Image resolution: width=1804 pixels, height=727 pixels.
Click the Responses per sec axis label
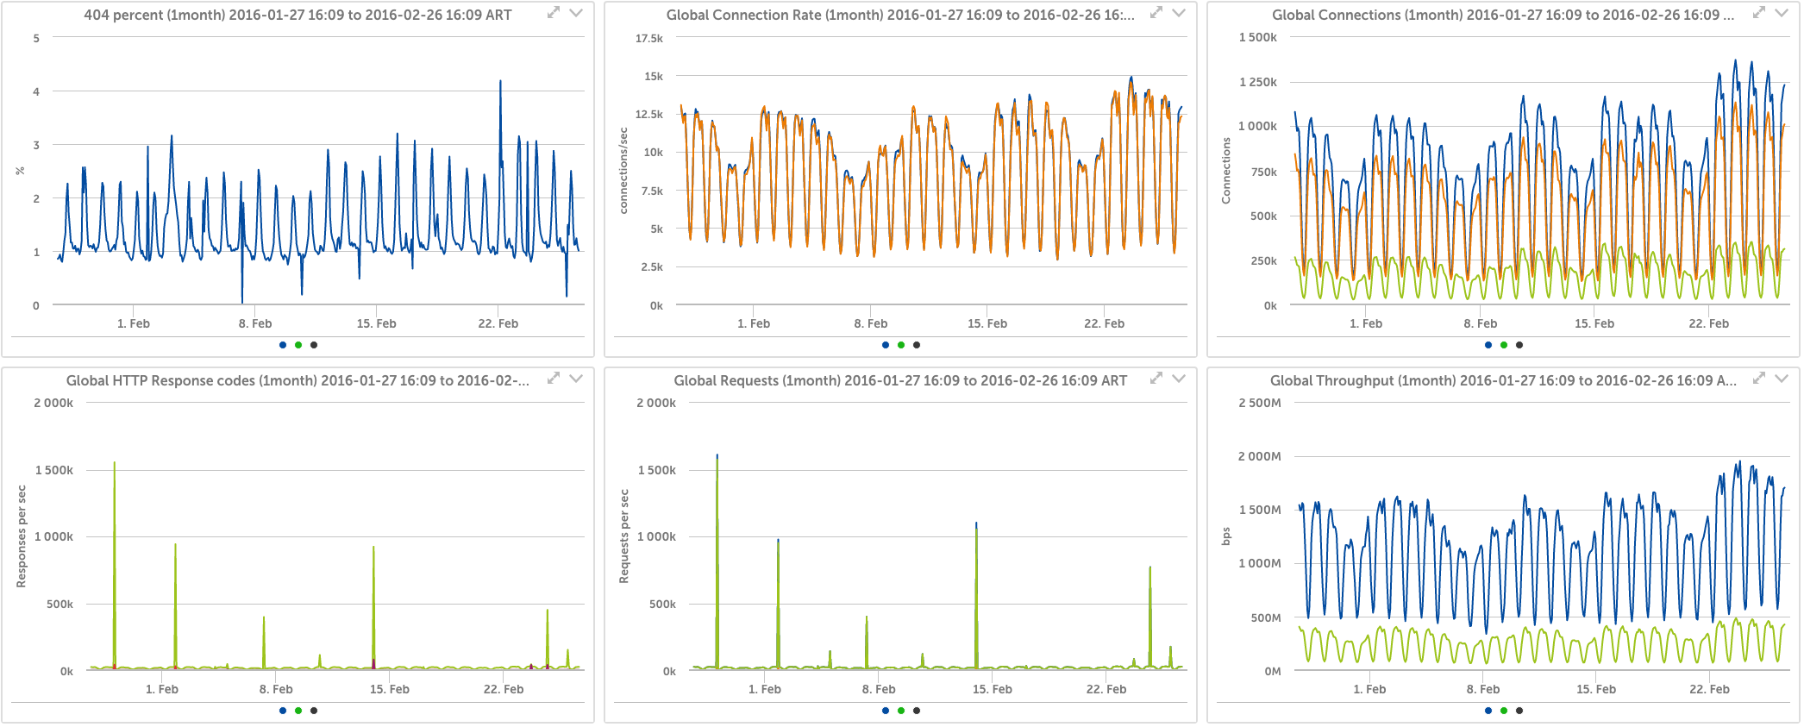tap(22, 536)
